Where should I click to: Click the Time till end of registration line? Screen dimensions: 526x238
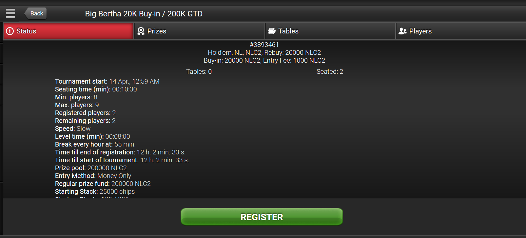point(120,152)
